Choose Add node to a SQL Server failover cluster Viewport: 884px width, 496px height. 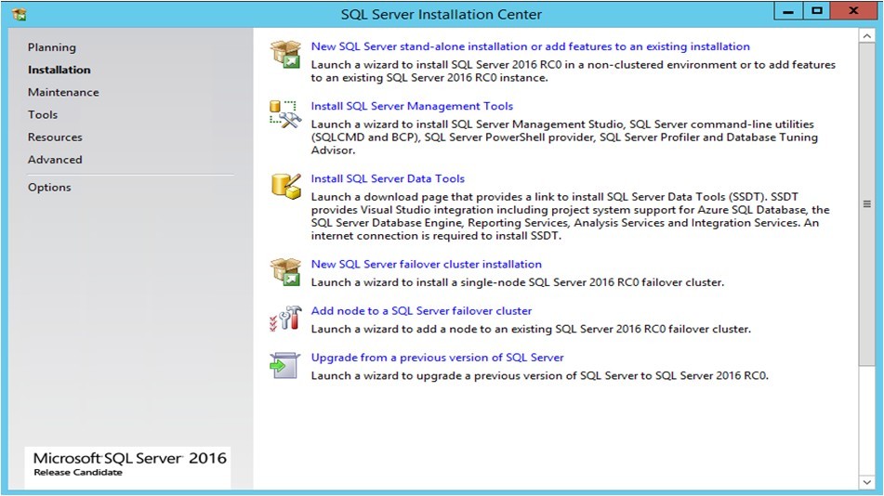click(421, 311)
